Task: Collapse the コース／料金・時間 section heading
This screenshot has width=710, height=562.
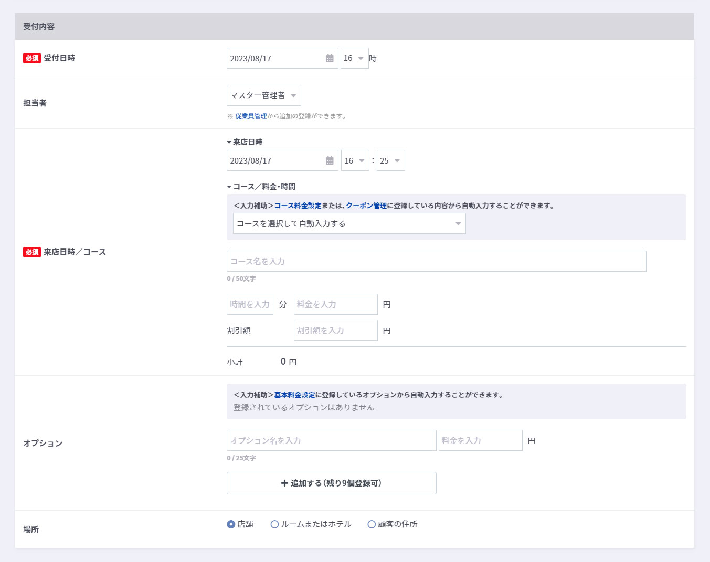Action: click(x=261, y=187)
